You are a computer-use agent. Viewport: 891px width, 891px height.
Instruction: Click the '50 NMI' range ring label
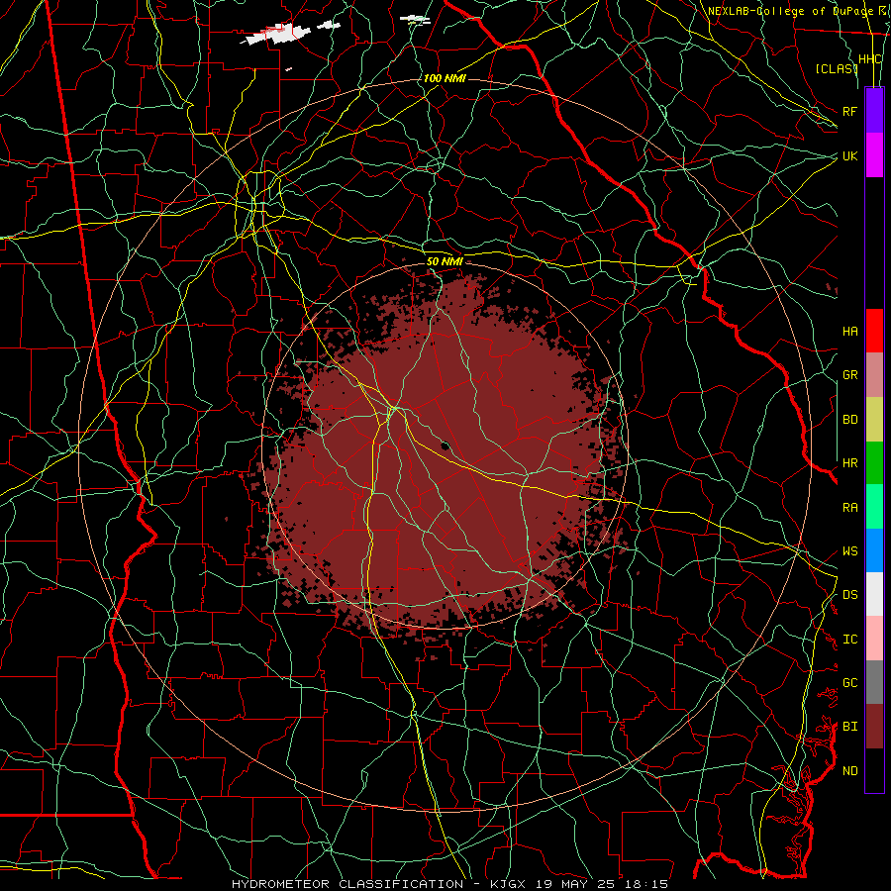click(x=445, y=261)
